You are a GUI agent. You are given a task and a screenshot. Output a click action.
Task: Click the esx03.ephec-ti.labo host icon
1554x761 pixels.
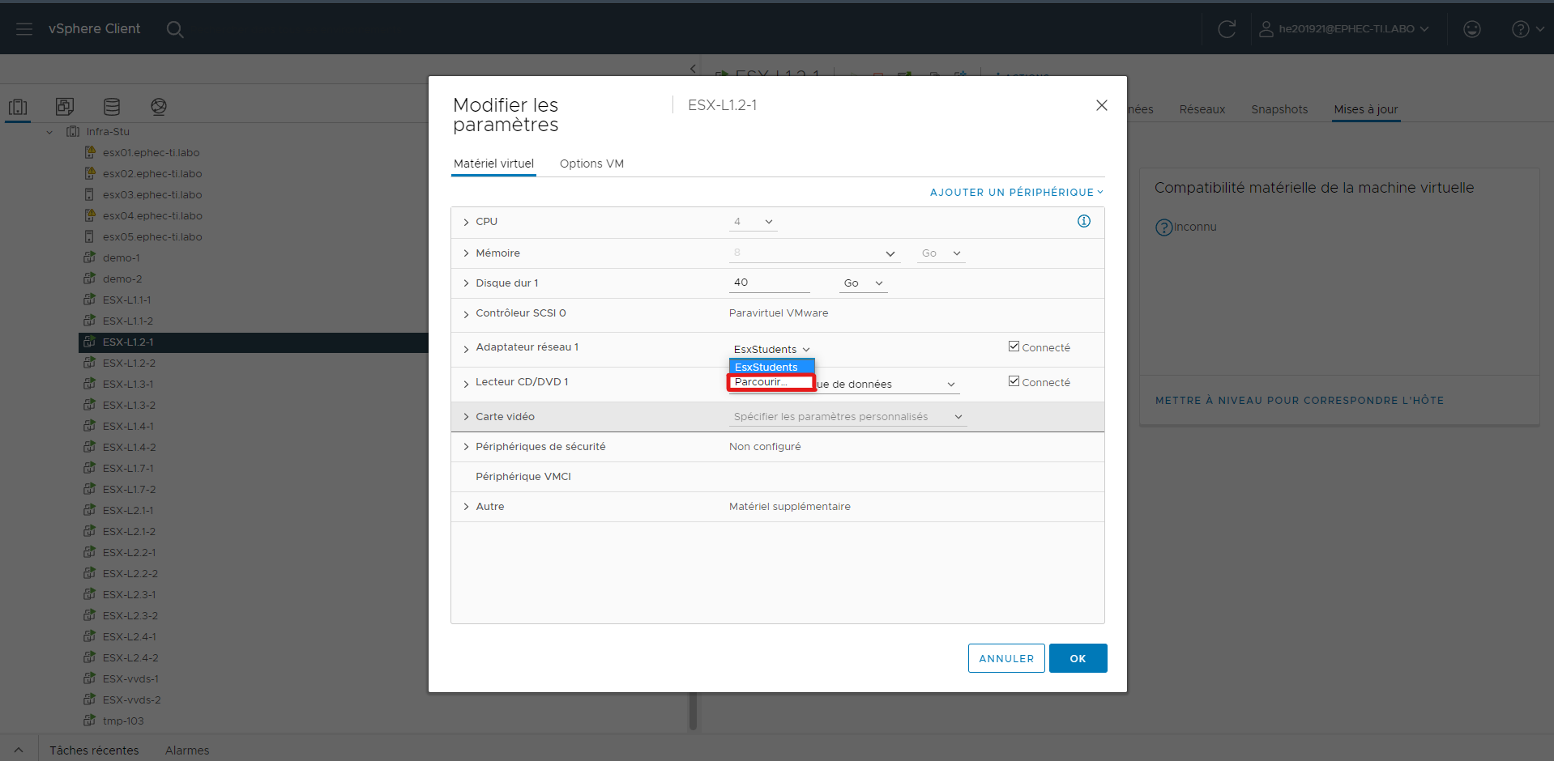click(x=90, y=194)
